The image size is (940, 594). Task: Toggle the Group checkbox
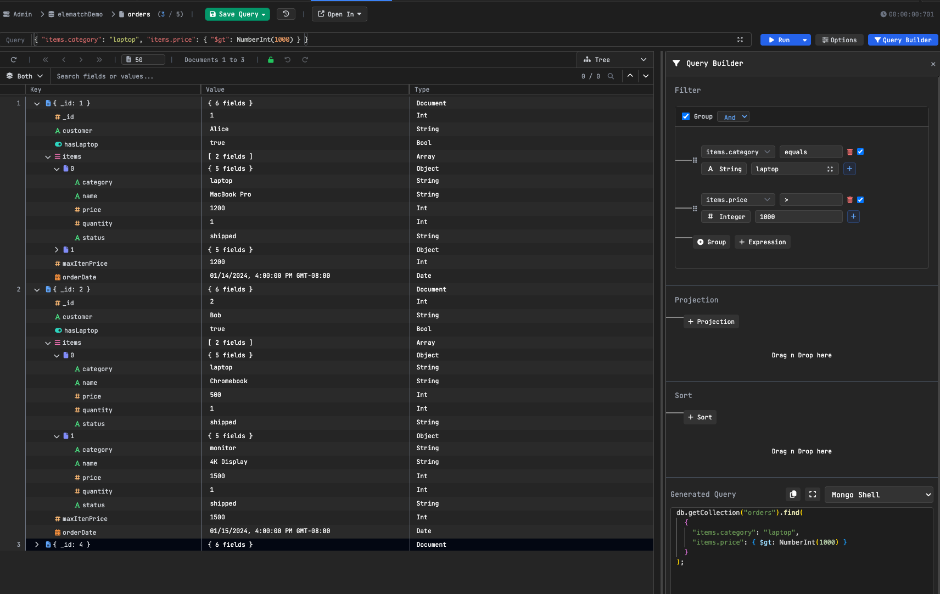pyautogui.click(x=686, y=116)
